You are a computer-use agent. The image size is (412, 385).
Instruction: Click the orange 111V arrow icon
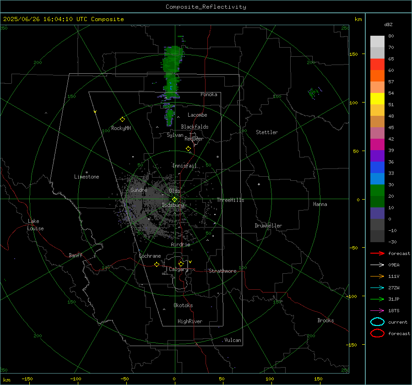377,276
